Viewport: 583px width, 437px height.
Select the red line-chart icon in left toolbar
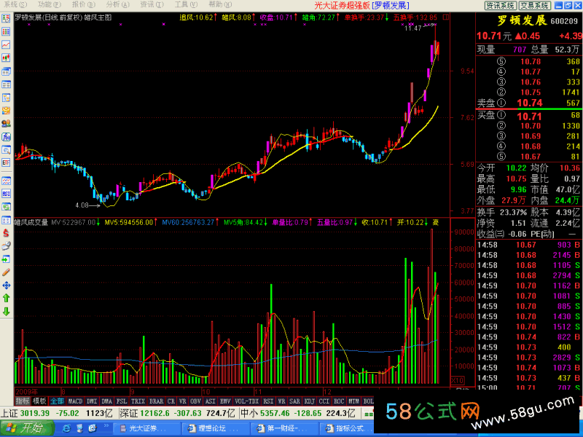coord(6,44)
